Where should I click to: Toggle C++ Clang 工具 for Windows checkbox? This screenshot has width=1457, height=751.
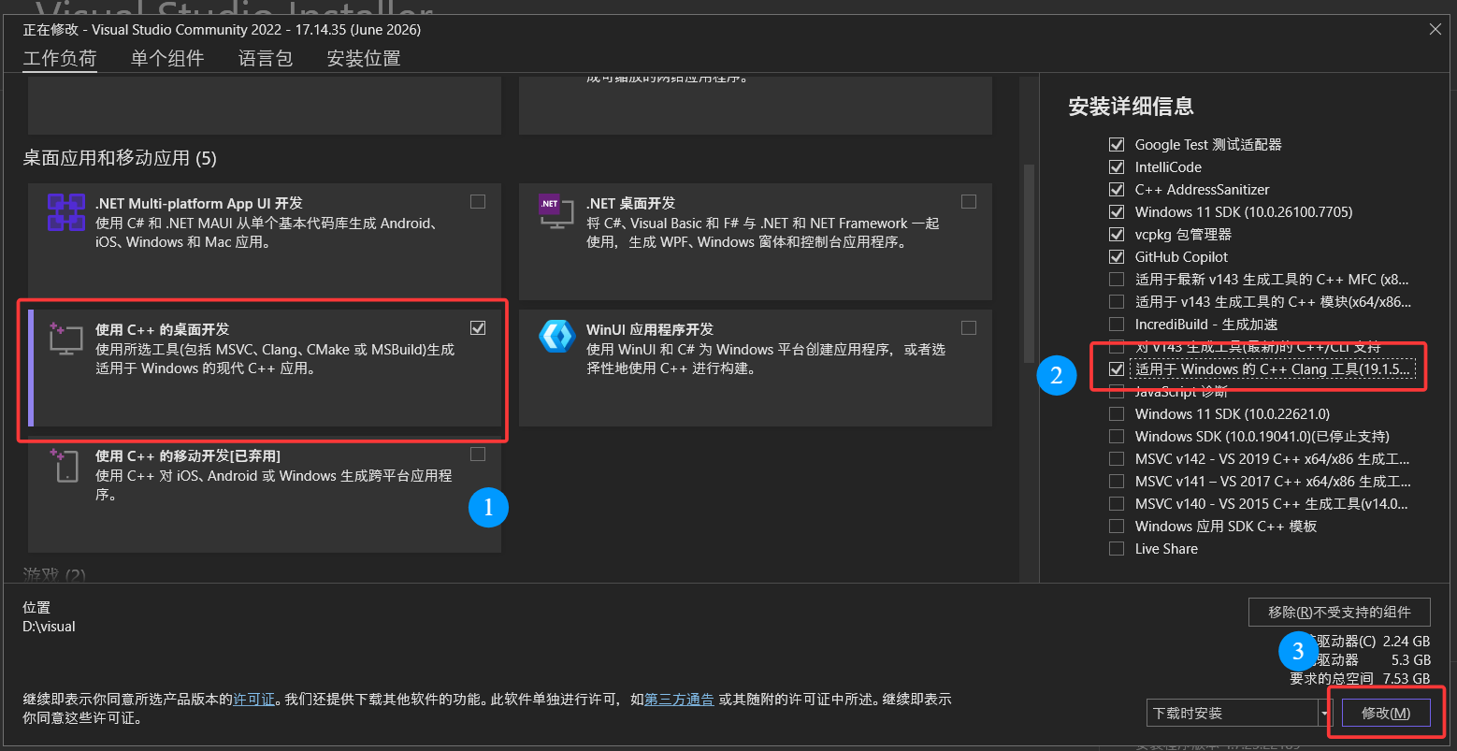pyautogui.click(x=1116, y=369)
